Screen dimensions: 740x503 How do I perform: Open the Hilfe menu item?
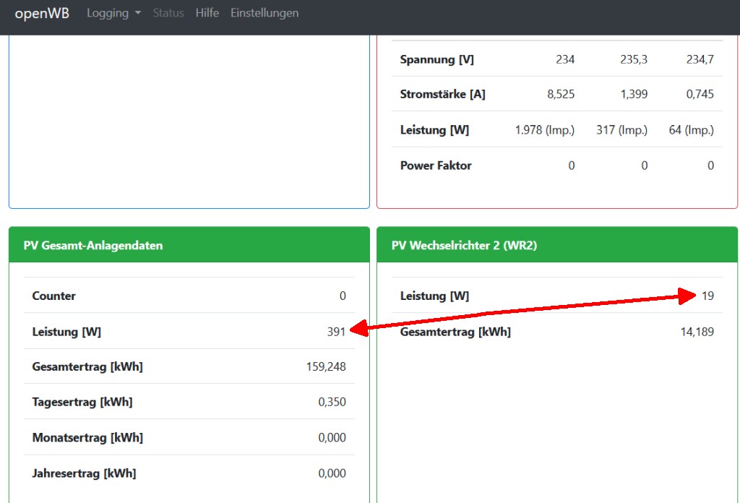click(x=207, y=13)
